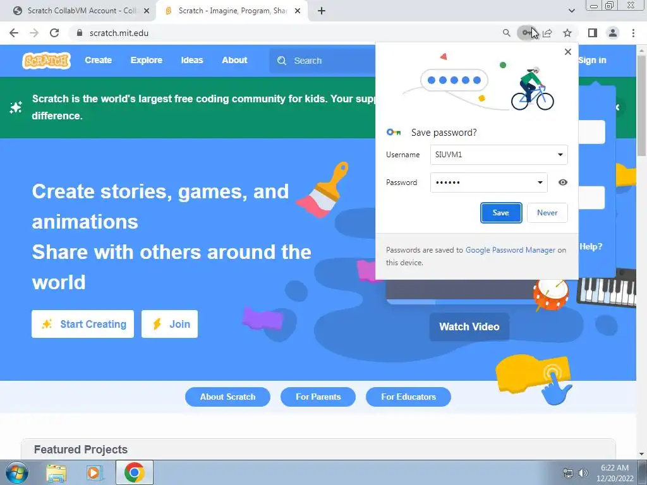Open the Chrome side panel icon
This screenshot has height=485, width=647.
pos(593,33)
